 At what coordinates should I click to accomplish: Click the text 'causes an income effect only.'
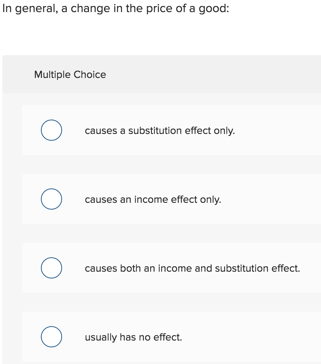153,200
